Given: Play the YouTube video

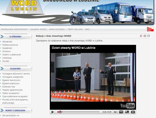Looking at the screenshot, I should tap(53, 112).
